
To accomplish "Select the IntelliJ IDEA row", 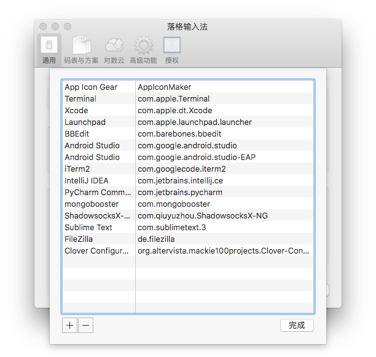I will click(x=188, y=181).
